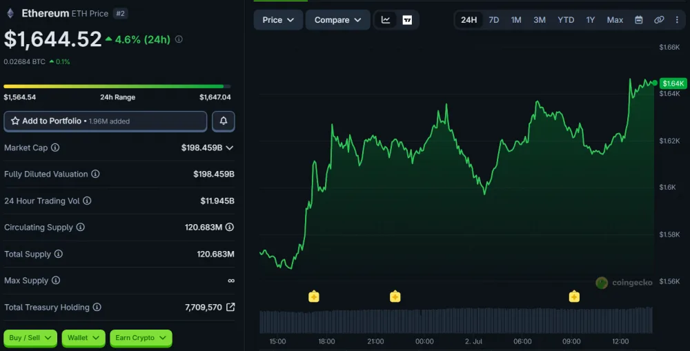
Task: Open the info icon beside Circulating Supply label
Action: coord(80,228)
